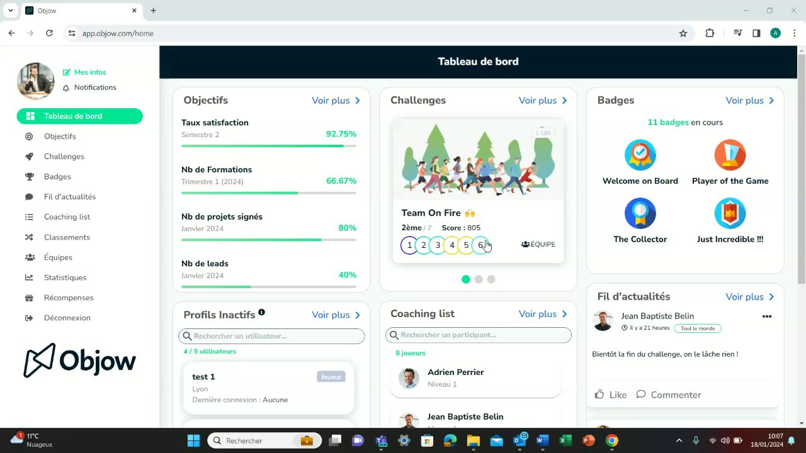Viewport: 806px width, 453px height.
Task: Open Chrome profile avatar A
Action: tap(775, 33)
